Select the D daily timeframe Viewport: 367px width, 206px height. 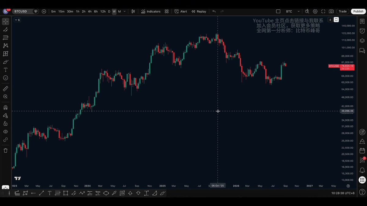pos(109,11)
